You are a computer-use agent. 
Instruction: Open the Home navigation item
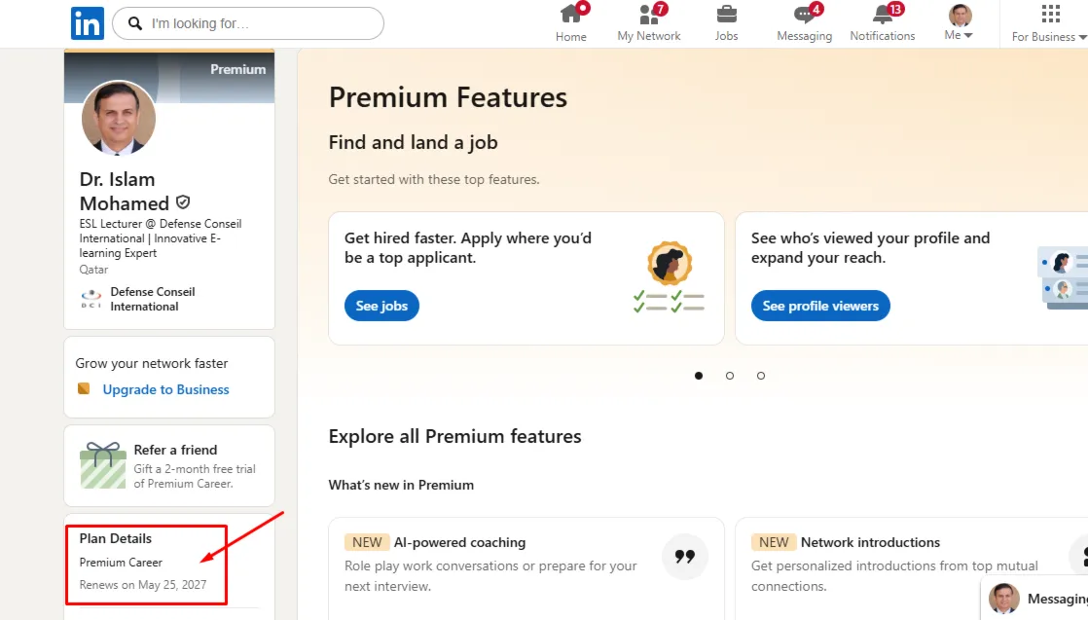(x=571, y=23)
